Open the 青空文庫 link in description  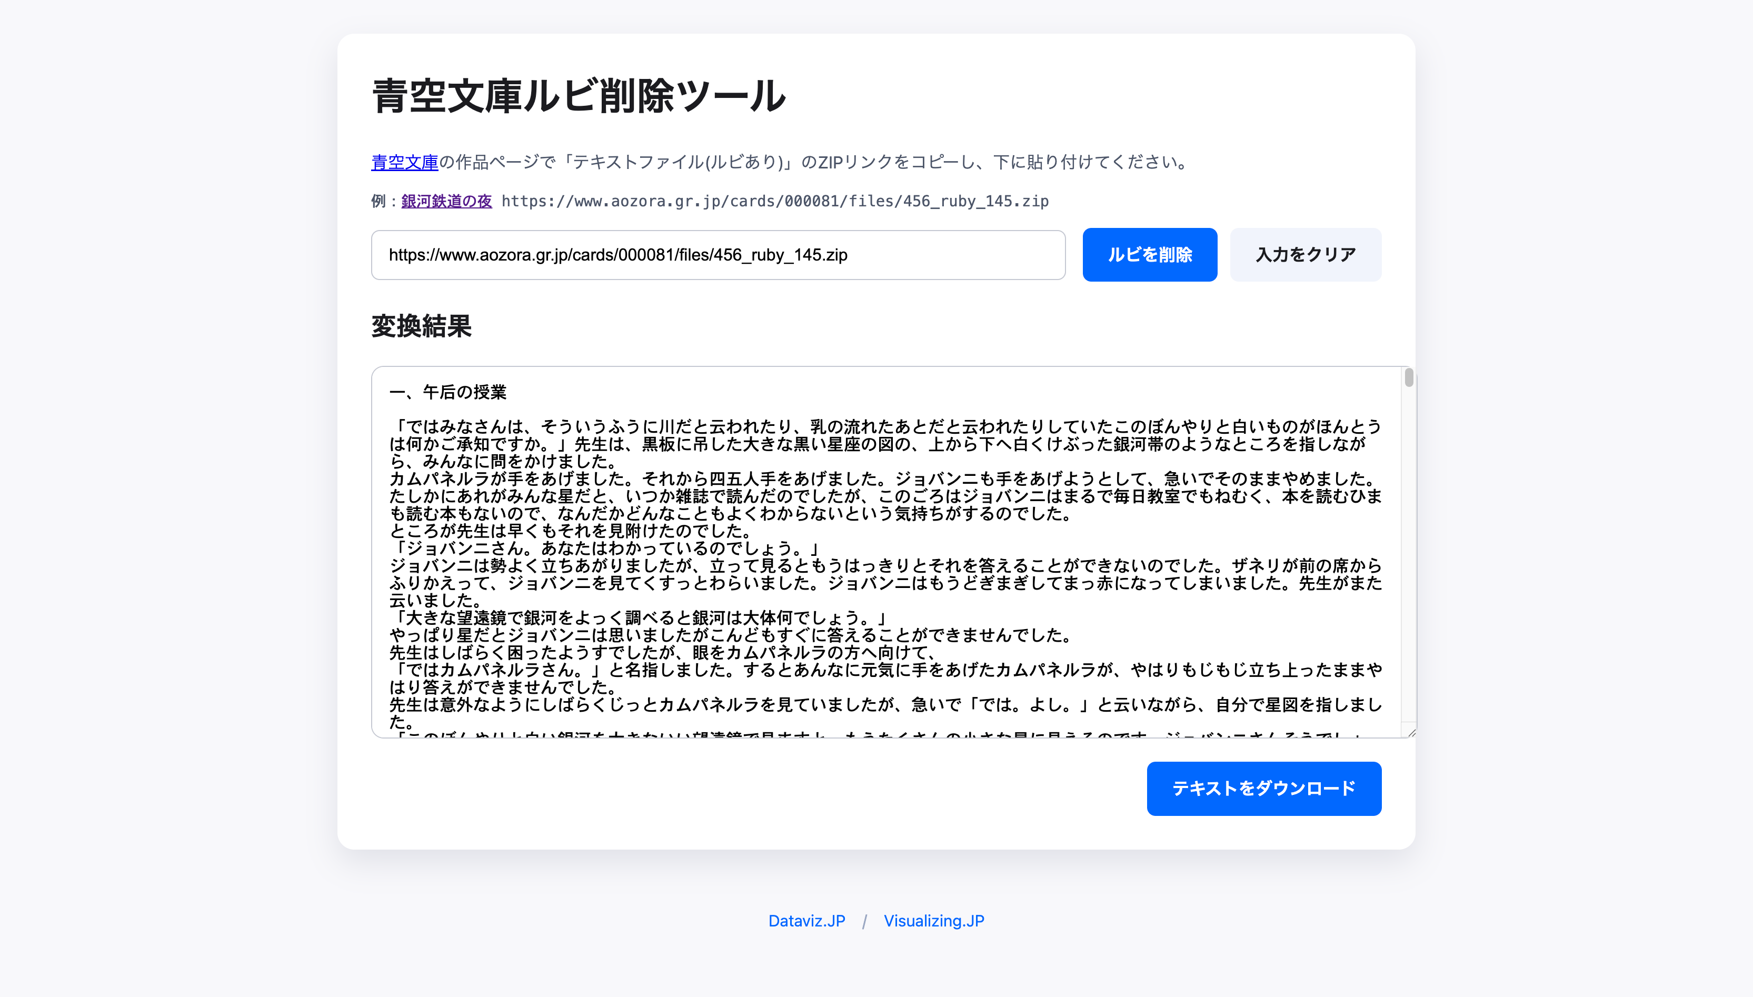(404, 162)
